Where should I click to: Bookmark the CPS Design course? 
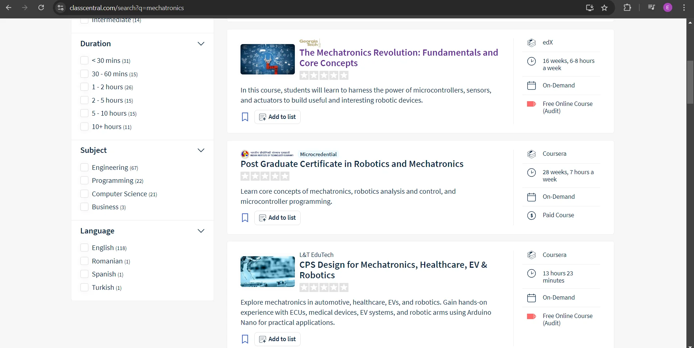point(245,339)
